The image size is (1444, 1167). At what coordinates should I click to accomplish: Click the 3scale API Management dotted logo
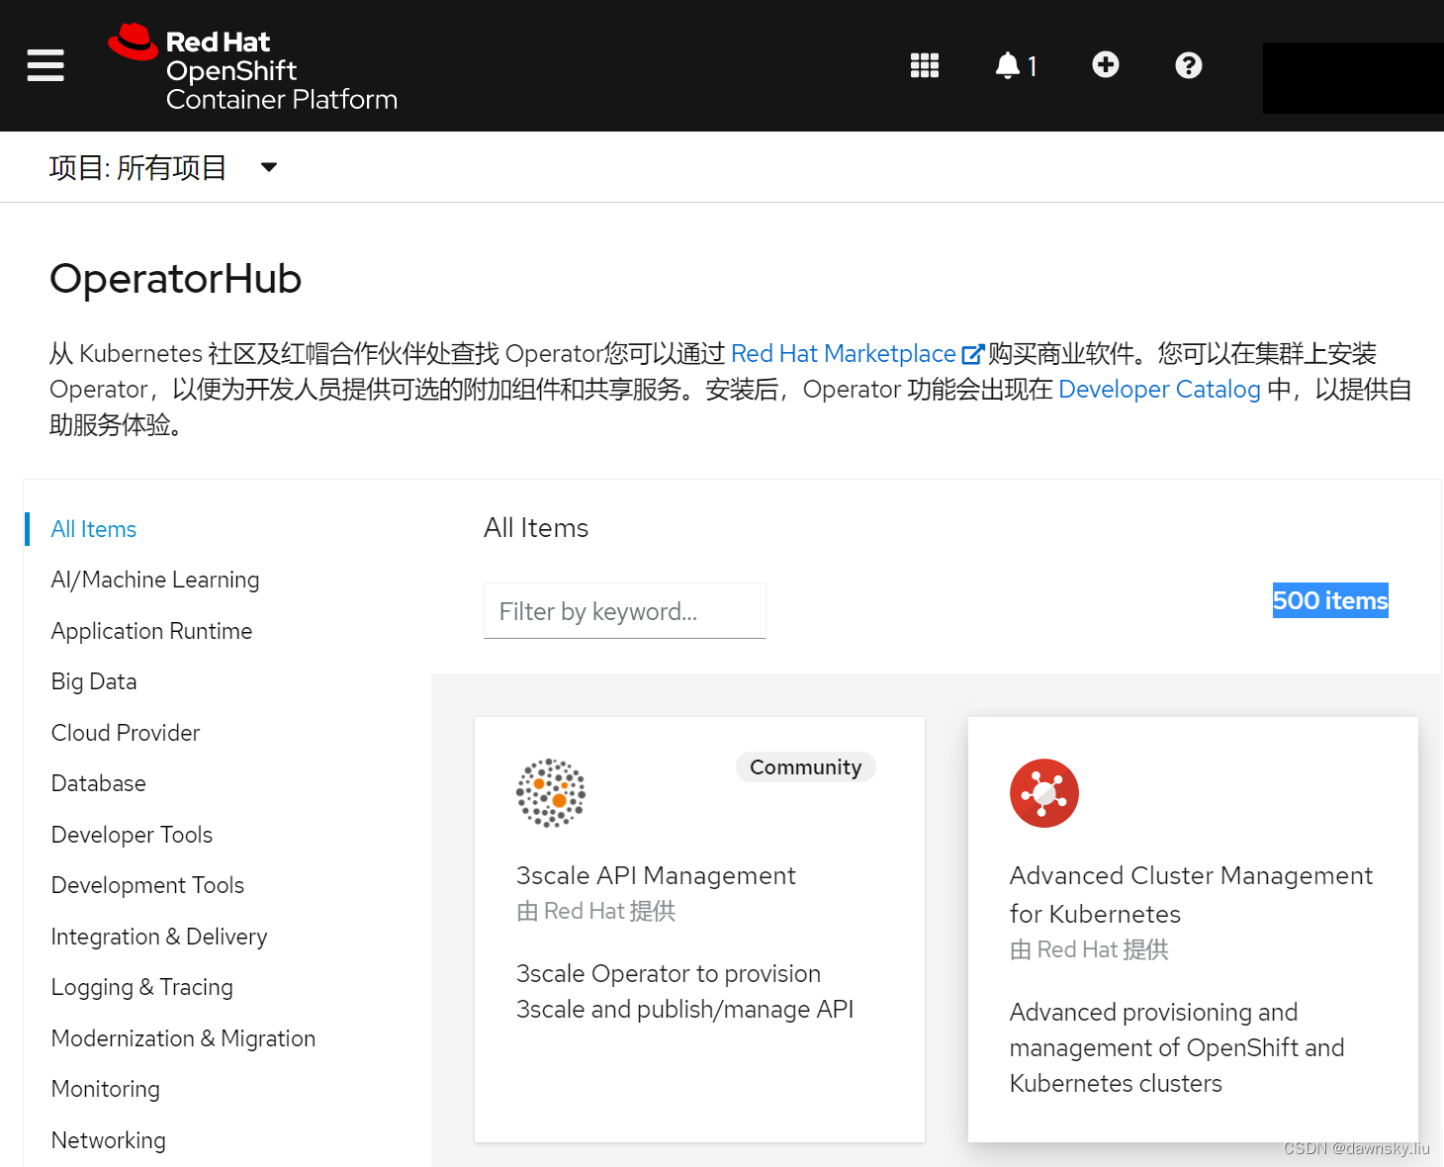pyautogui.click(x=551, y=793)
